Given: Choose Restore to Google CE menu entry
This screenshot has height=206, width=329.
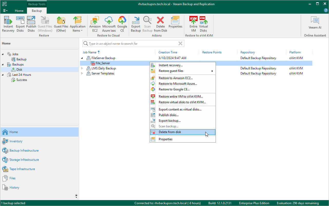Looking at the screenshot, I should 183,89.
